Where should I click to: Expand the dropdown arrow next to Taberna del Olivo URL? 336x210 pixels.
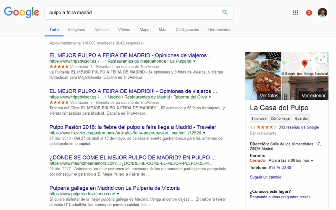point(210,97)
